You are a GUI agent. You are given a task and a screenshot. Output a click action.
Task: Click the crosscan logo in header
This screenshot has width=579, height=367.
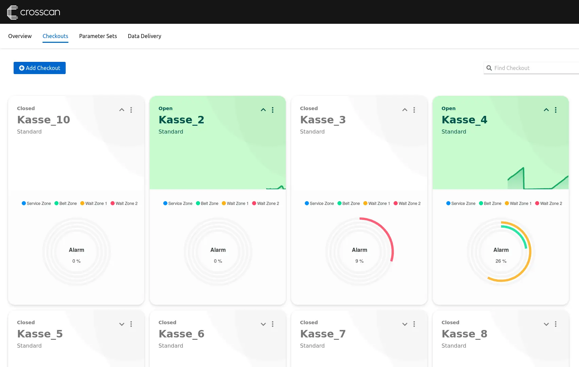33,12
